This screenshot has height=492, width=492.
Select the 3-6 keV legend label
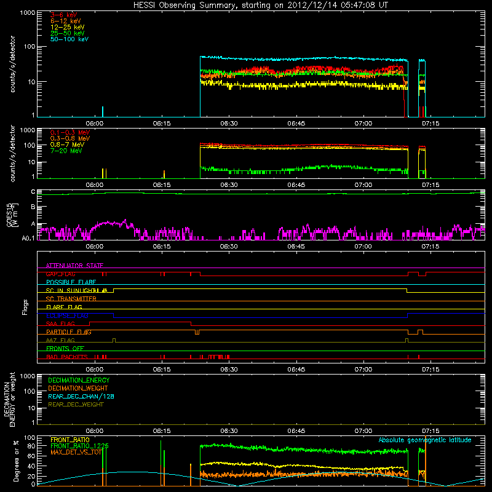pos(63,15)
